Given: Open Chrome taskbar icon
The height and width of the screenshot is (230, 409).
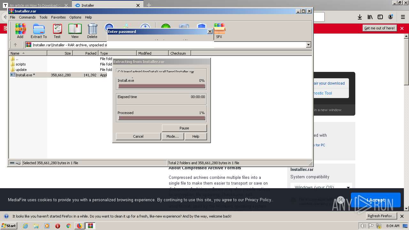Looking at the screenshot, I should tap(68, 226).
